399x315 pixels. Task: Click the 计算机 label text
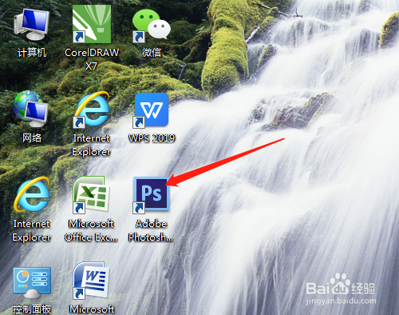coord(32,52)
